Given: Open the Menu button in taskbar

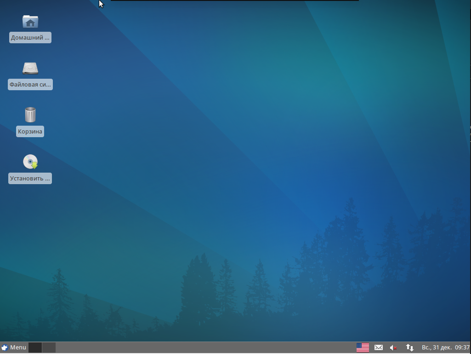Looking at the screenshot, I should (x=14, y=348).
